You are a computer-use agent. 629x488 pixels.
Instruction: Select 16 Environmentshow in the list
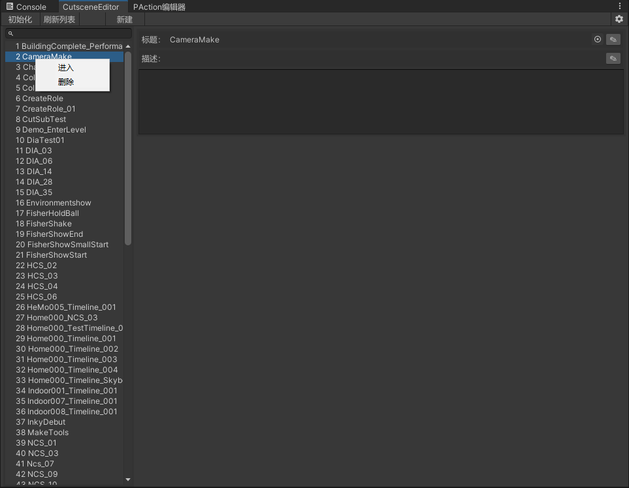click(x=54, y=203)
